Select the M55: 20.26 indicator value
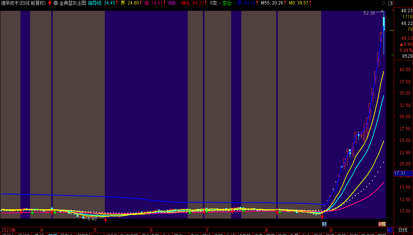The width and height of the screenshot is (413, 235). (x=272, y=3)
